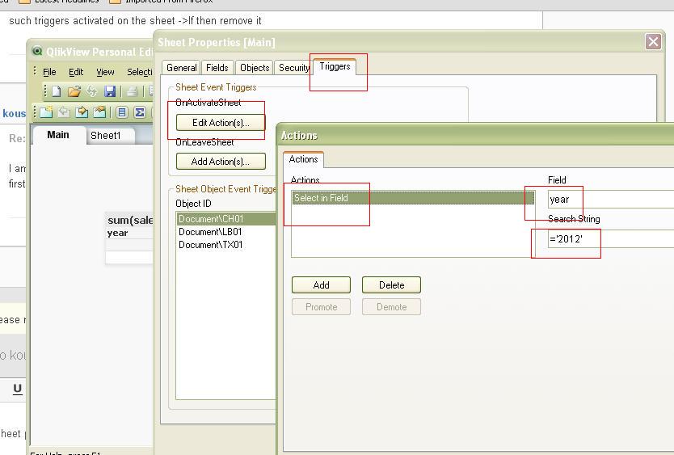Click the Reload/refresh toolbar icon
Image resolution: width=674 pixels, height=455 pixels.
pyautogui.click(x=91, y=91)
